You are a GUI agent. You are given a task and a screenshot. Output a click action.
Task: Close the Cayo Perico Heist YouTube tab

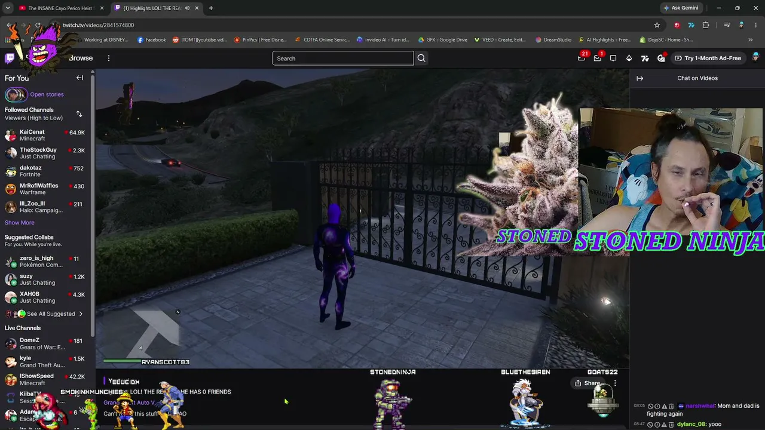coord(102,8)
